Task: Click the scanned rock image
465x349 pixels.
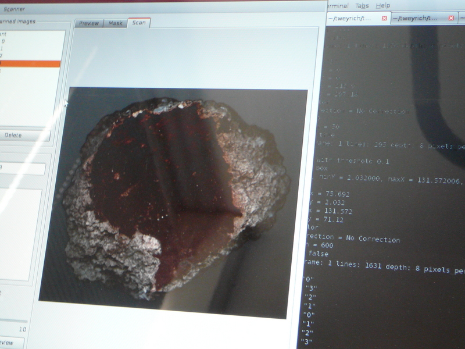Action: click(x=173, y=203)
